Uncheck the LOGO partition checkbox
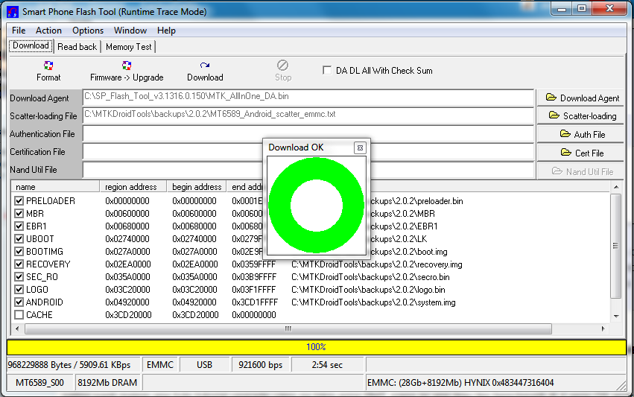 coord(19,290)
